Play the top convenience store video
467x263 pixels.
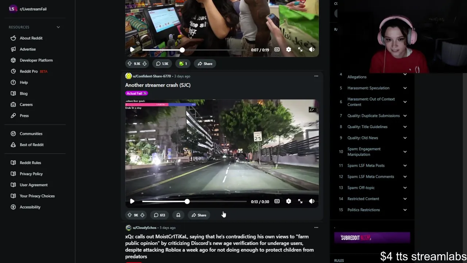point(132,50)
